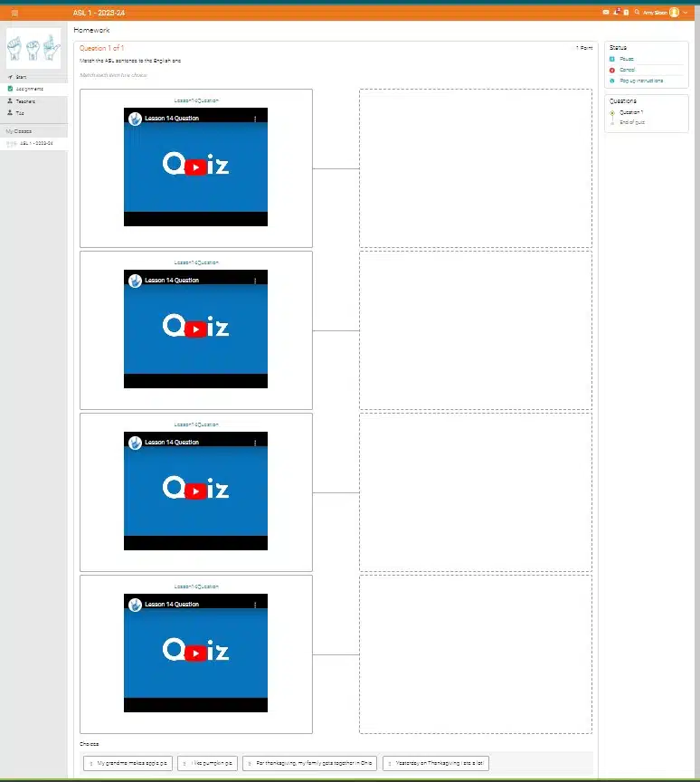This screenshot has width=700, height=782.
Task: Click fourth video's Lesson 14 Question title
Action: click(x=172, y=605)
